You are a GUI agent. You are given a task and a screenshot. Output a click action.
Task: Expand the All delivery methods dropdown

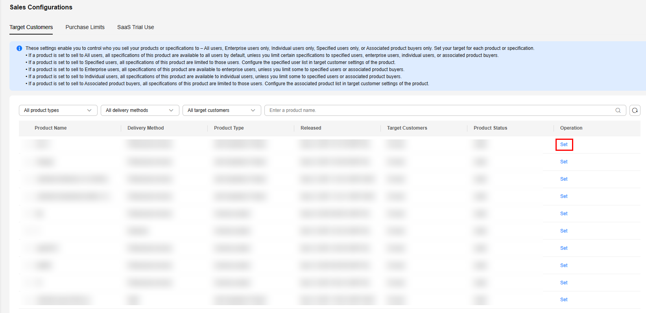pyautogui.click(x=140, y=110)
